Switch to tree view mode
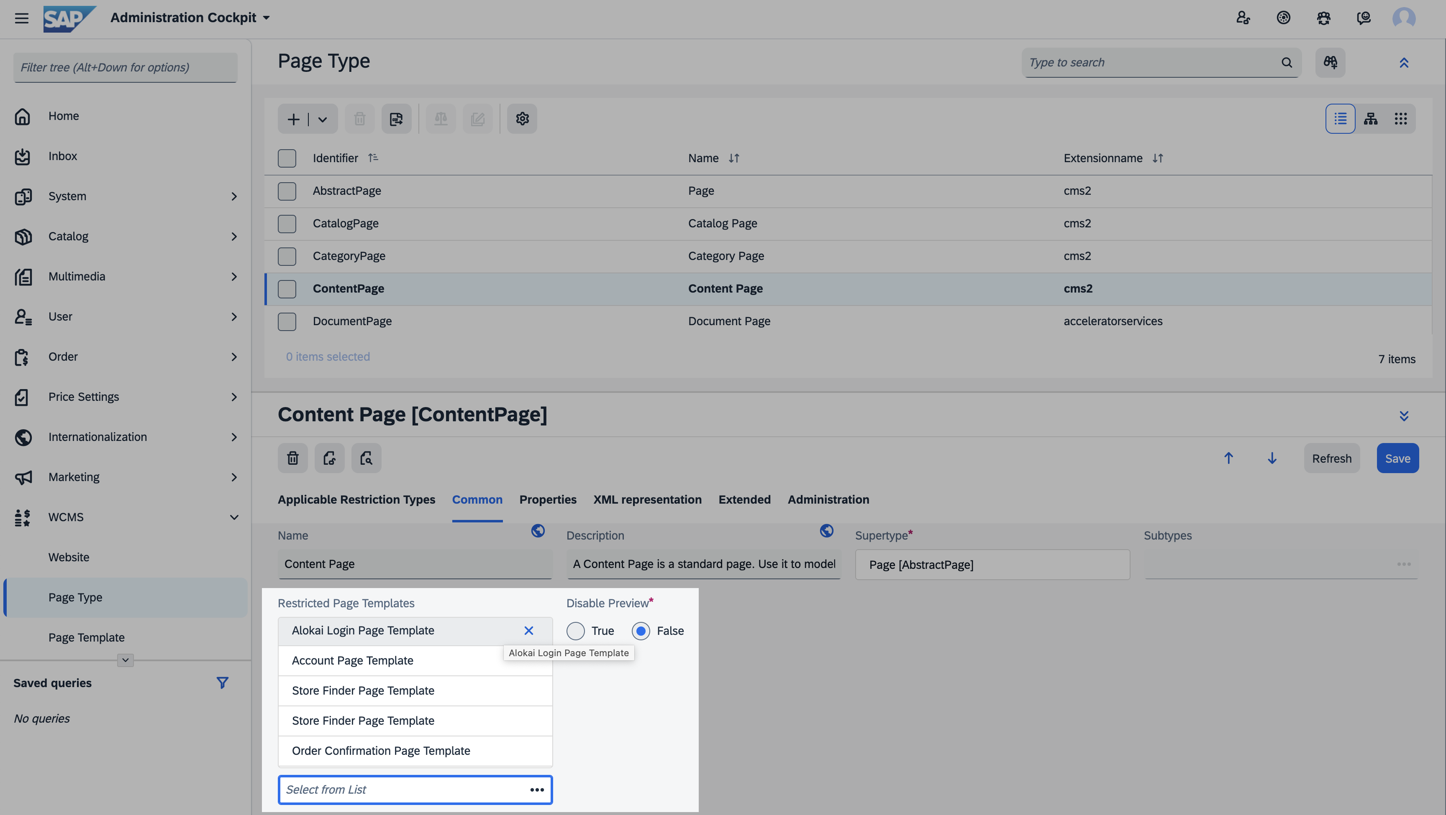Image resolution: width=1446 pixels, height=815 pixels. 1370,119
